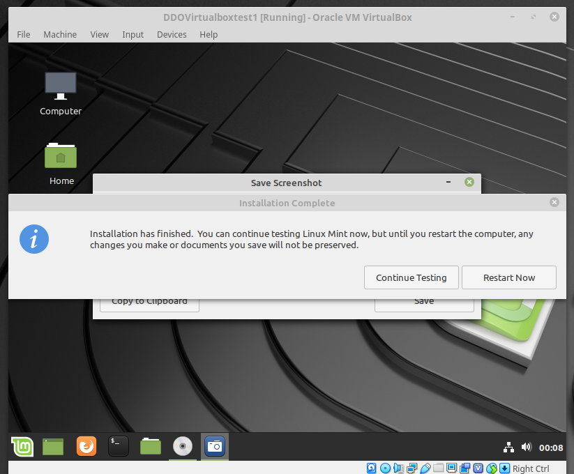Click the VirtualBox CPU virtualization indicator

click(x=478, y=468)
